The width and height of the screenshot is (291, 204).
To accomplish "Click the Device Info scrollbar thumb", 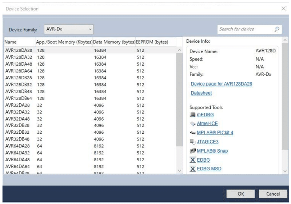I will 285,96.
